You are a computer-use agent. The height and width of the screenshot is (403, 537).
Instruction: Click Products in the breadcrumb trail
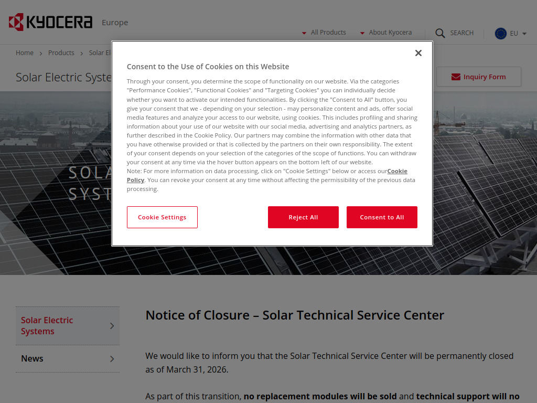click(61, 52)
